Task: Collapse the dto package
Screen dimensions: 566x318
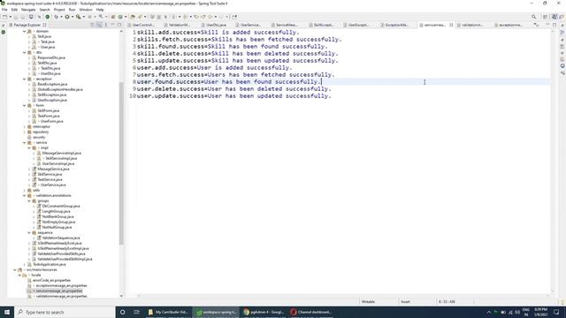Action: (25, 53)
